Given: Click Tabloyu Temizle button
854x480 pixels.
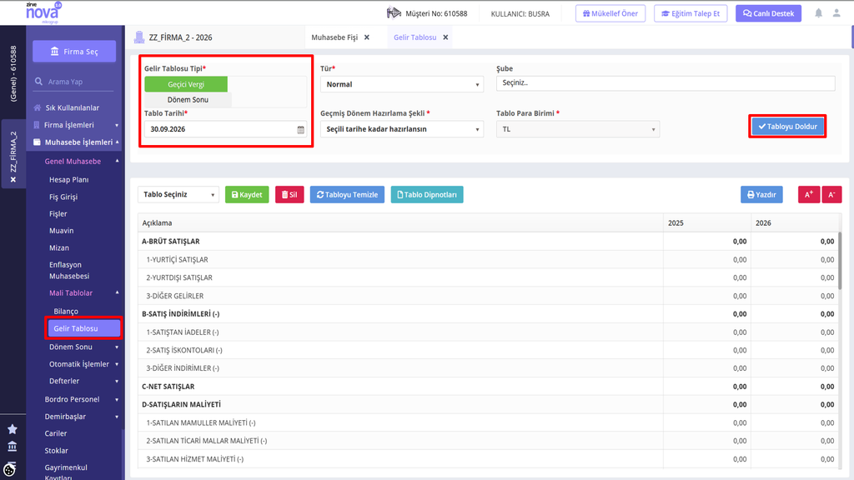Looking at the screenshot, I should [x=347, y=195].
